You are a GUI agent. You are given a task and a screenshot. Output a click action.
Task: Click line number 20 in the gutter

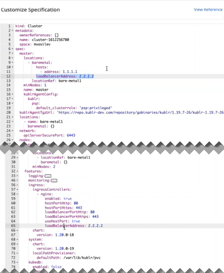click(x=8, y=113)
